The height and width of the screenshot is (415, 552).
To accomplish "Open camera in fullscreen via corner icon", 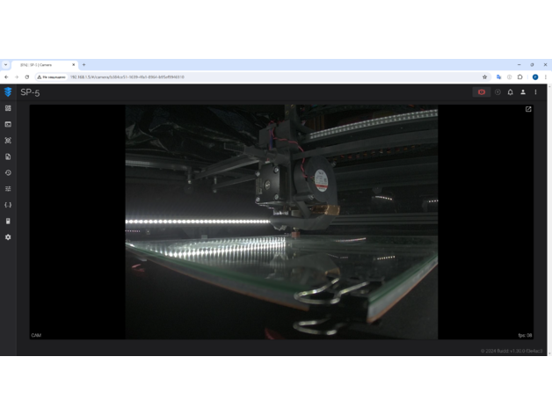I will (x=528, y=110).
